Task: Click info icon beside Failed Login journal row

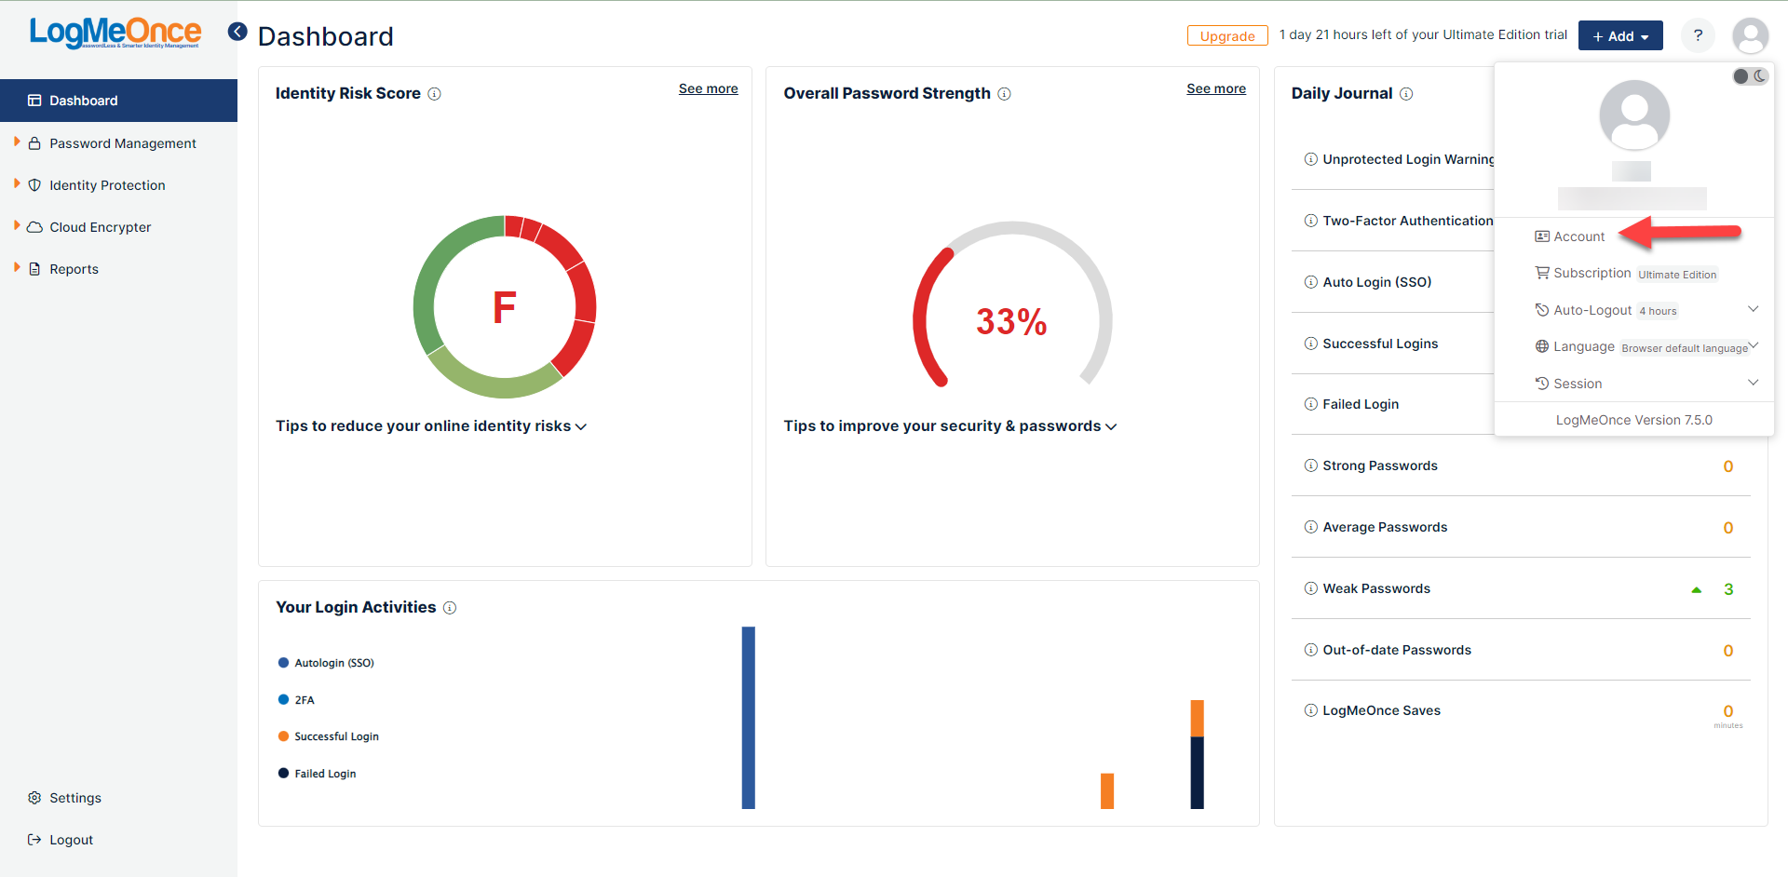Action: [1311, 404]
